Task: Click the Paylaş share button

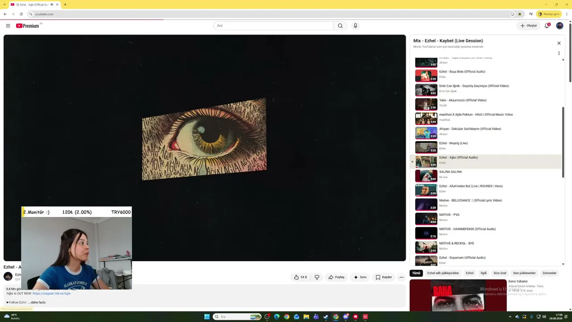Action: [x=336, y=277]
